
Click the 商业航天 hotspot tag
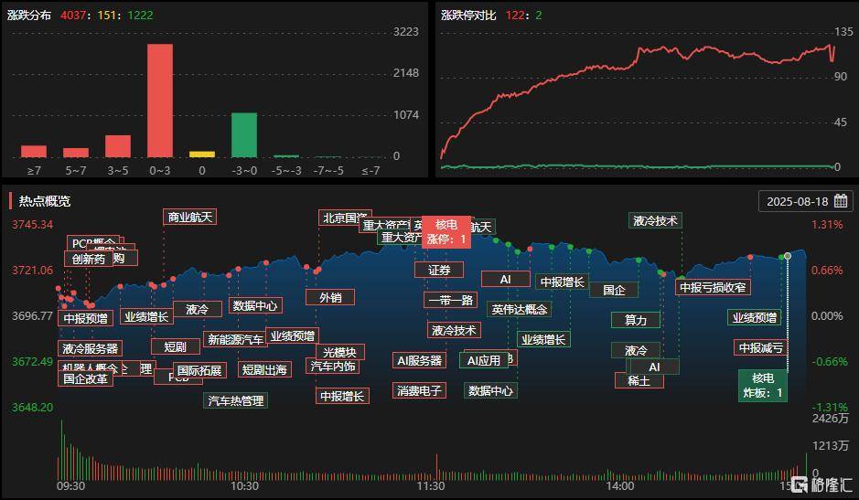pos(190,217)
